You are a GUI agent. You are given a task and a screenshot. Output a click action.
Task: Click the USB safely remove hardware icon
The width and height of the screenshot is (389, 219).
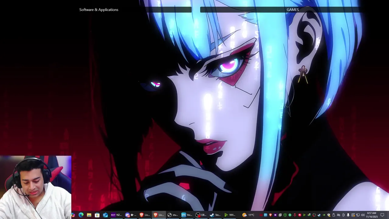click(334, 215)
